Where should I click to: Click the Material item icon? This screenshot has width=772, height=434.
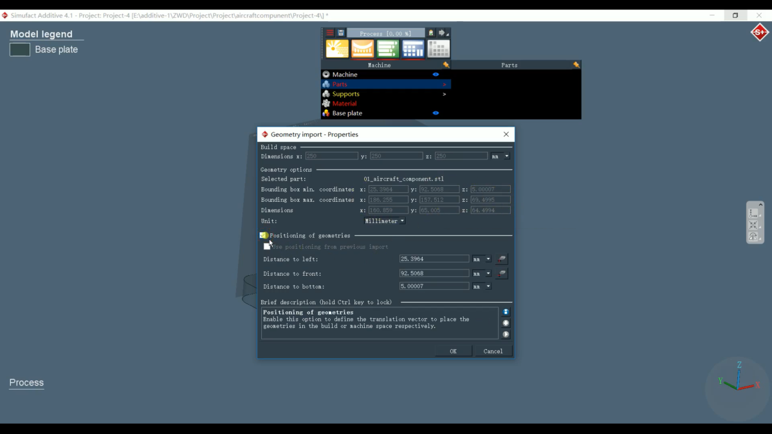pyautogui.click(x=326, y=104)
